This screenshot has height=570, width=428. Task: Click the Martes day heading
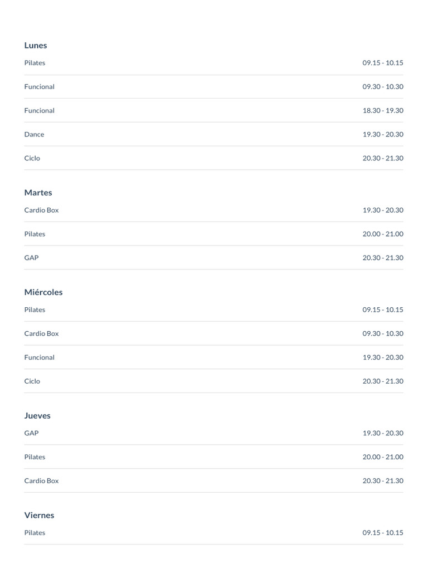click(38, 193)
